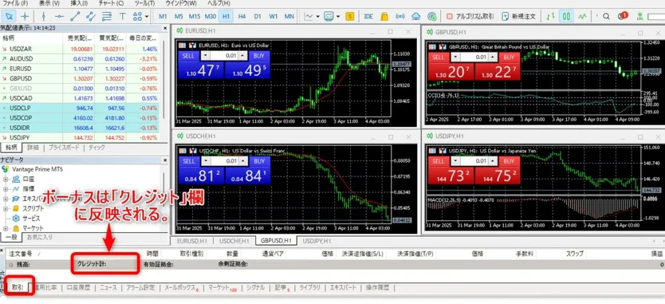Open the Signals broadcast icon
Screen dimensions: 665x304
pyautogui.click(x=400, y=16)
